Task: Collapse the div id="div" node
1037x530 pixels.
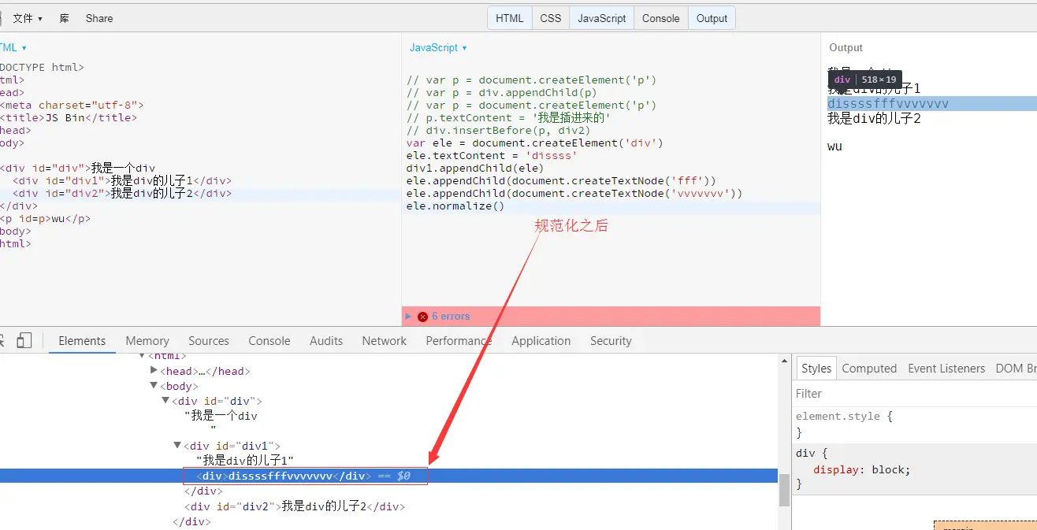Action: 165,401
